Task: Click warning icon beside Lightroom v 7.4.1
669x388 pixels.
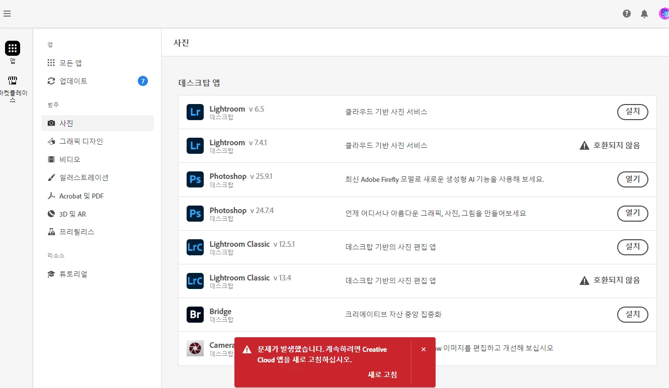Action: coord(584,146)
